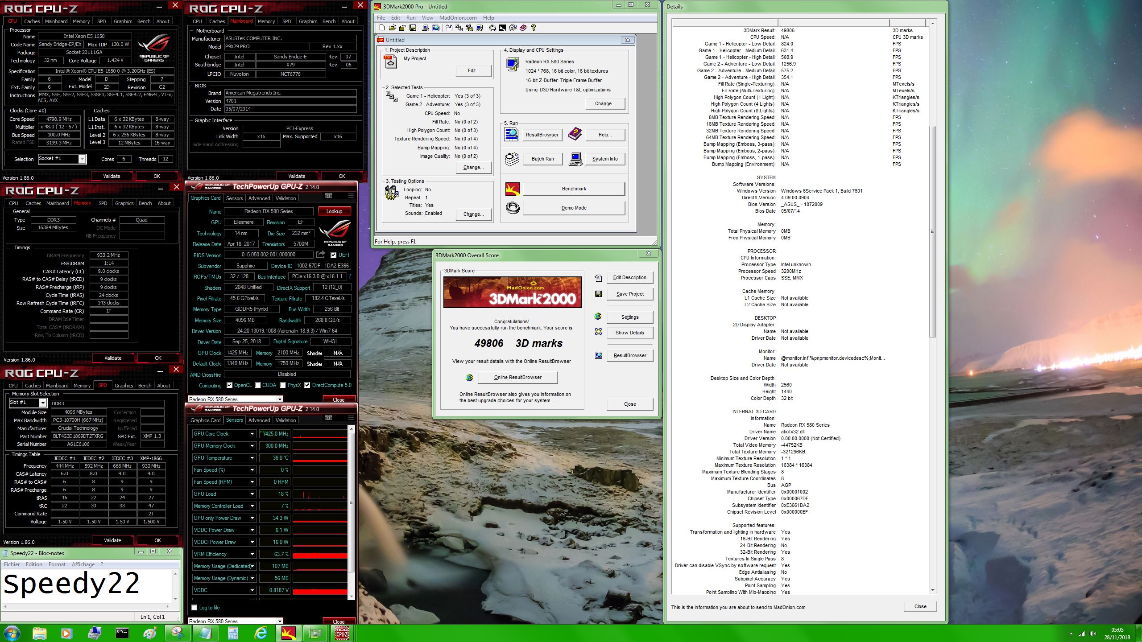The image size is (1142, 642).
Task: Click Open project folder icon in 3DMark toolbar
Action: (392, 28)
